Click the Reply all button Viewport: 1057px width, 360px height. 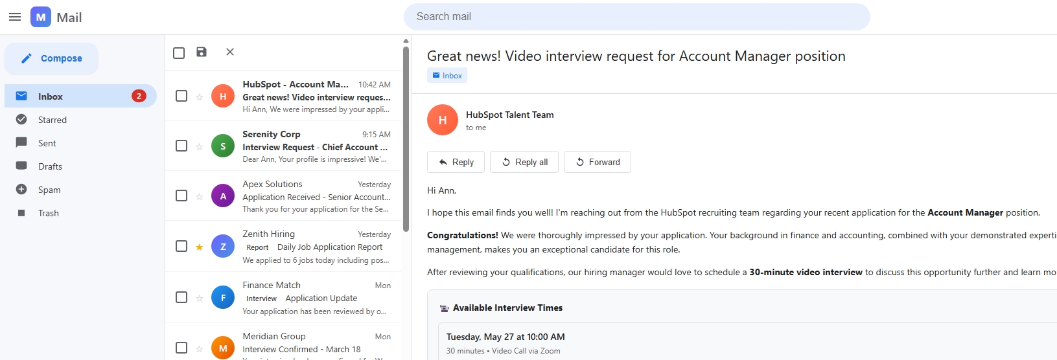click(524, 162)
